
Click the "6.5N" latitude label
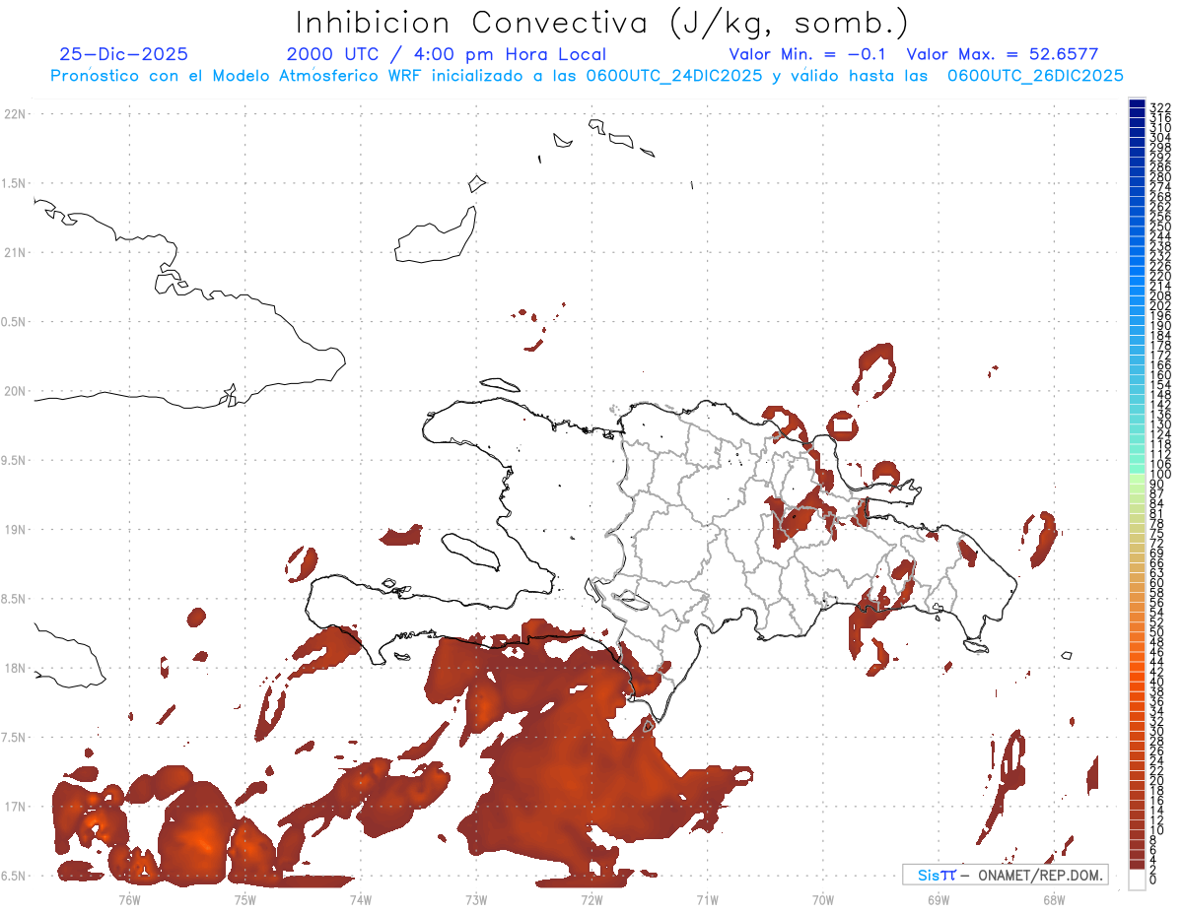pos(15,877)
